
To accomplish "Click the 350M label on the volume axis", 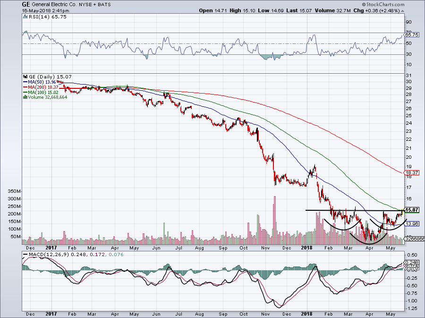I will click(x=15, y=191).
